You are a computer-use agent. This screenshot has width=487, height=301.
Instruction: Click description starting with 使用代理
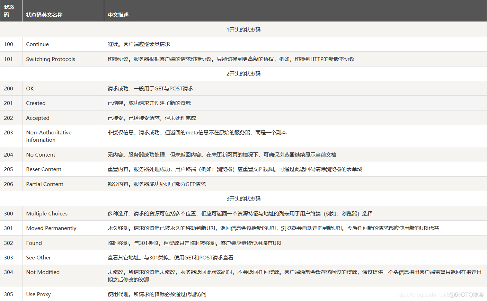[157, 294]
